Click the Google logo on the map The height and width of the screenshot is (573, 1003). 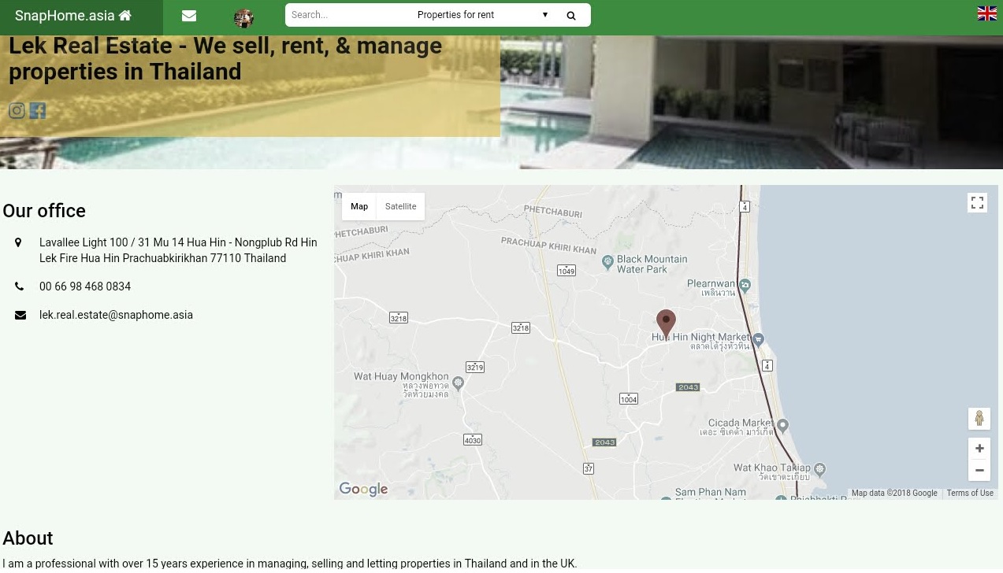tap(363, 490)
